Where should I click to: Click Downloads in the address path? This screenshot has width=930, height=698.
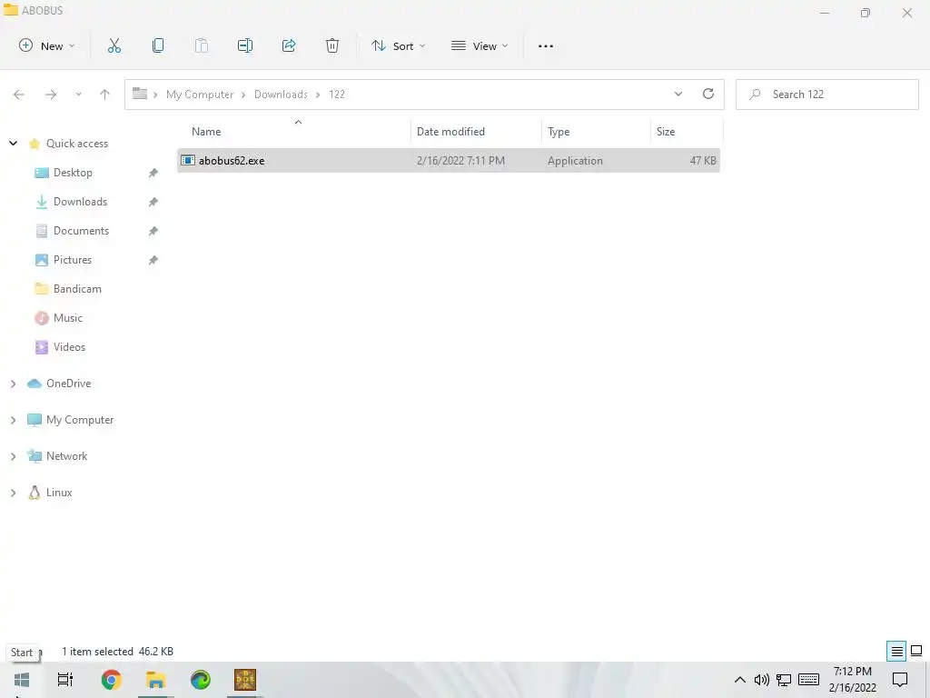282,95
